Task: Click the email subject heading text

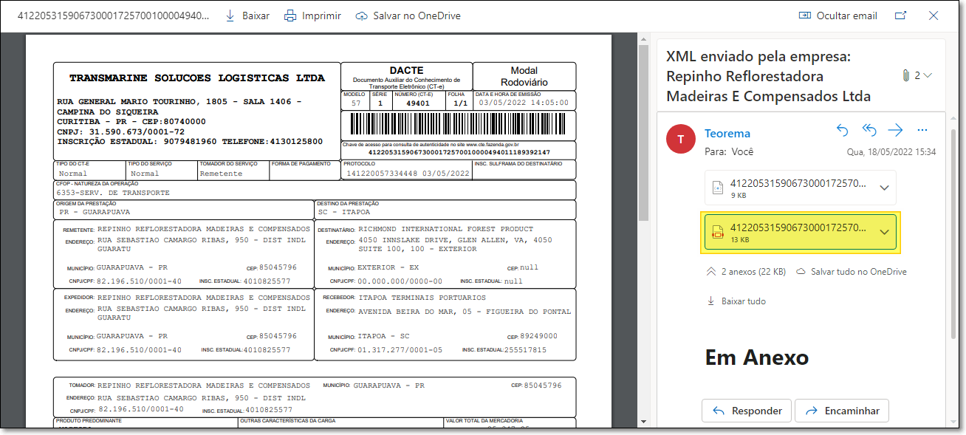Action: click(769, 76)
